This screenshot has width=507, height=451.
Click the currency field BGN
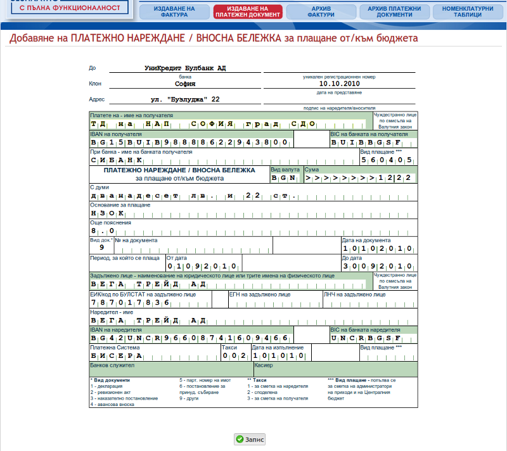point(286,178)
